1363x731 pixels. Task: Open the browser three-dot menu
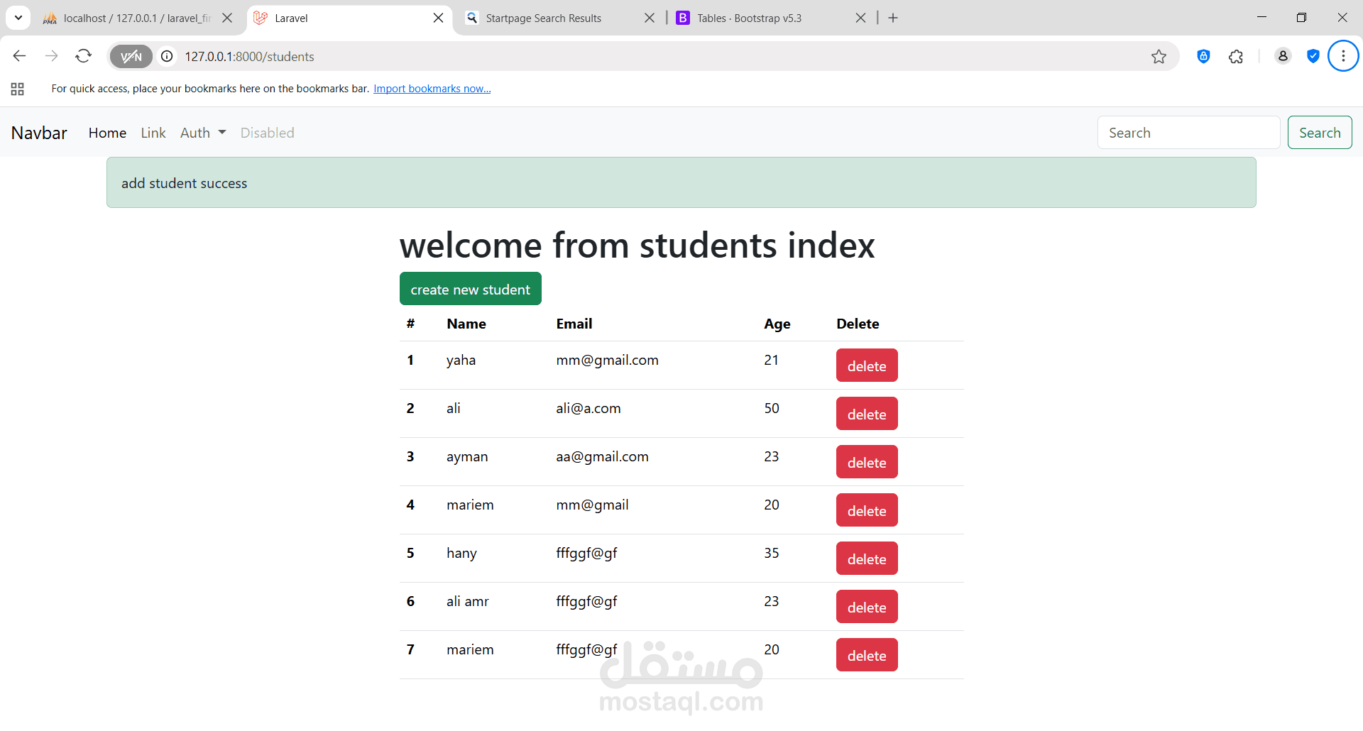click(x=1343, y=56)
